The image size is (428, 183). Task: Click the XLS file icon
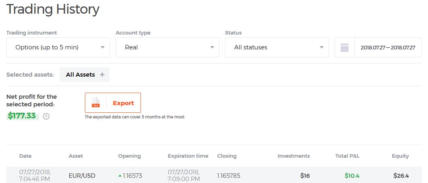95,102
